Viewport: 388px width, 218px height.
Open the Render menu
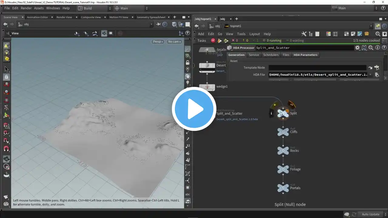coord(26,8)
